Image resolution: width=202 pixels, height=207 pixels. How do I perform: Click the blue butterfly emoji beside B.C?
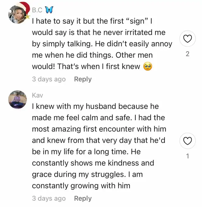[x=49, y=10]
